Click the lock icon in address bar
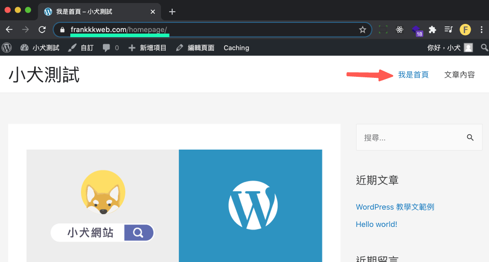The image size is (489, 262). (x=62, y=30)
